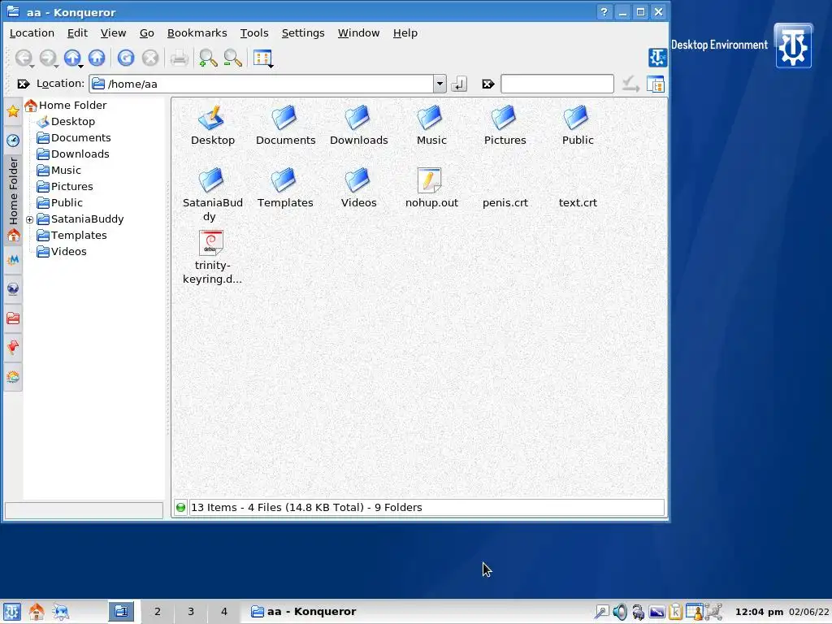The width and height of the screenshot is (832, 624).
Task: Open the view mode icon menu
Action: click(262, 58)
